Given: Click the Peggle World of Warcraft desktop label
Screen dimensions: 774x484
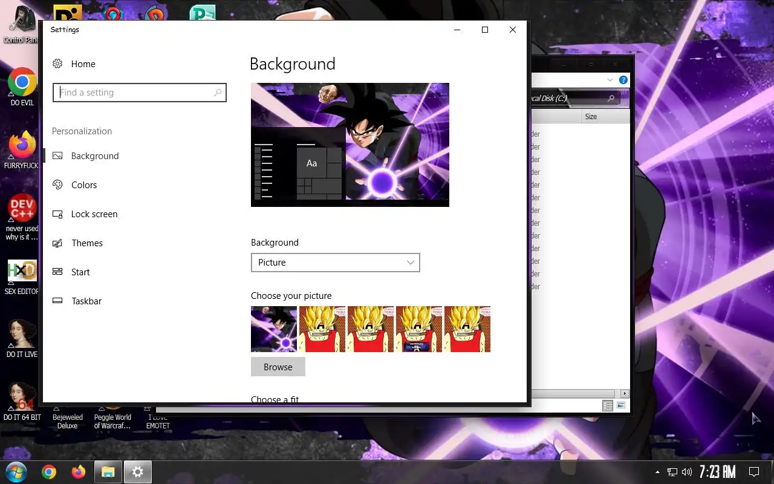Looking at the screenshot, I should [x=112, y=422].
